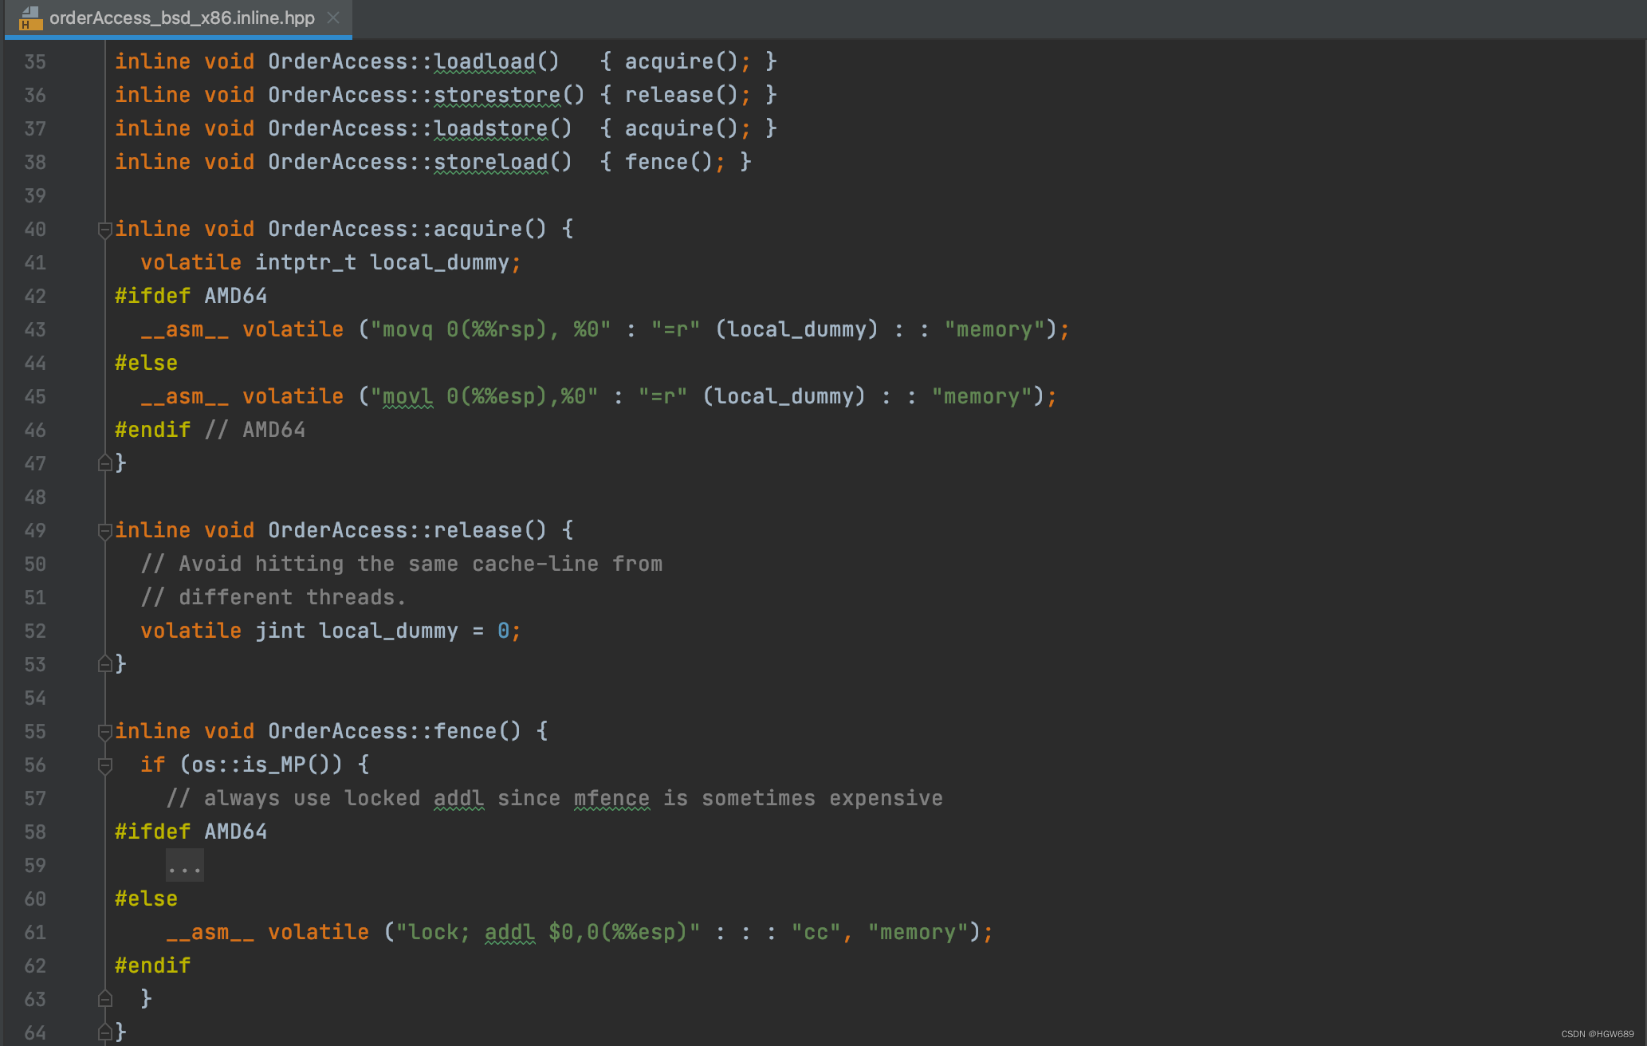Click line number 61 in the gutter
The height and width of the screenshot is (1046, 1647).
(35, 933)
